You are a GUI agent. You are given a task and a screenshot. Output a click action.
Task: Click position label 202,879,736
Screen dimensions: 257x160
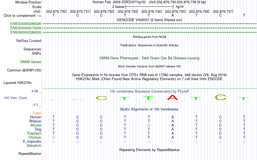coord(199,11)
